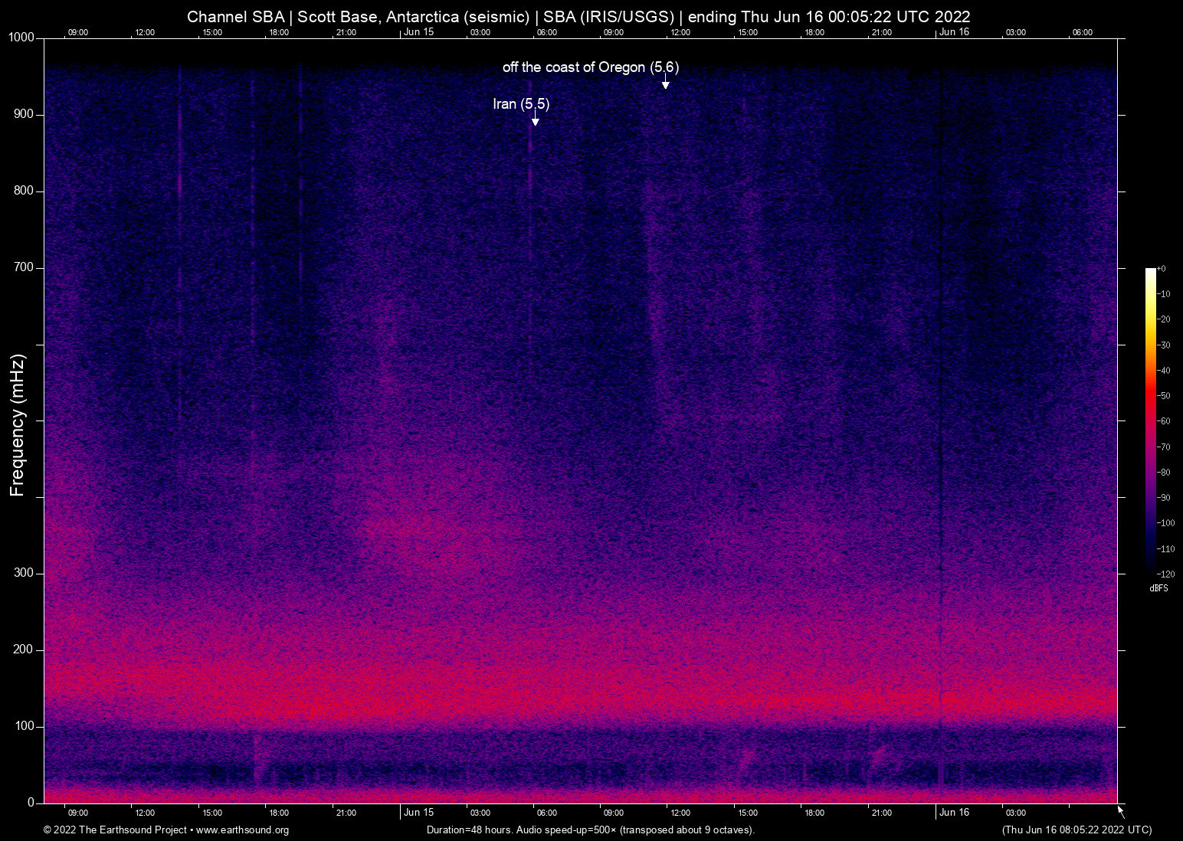Click the arrow marker under Iran (5.5)
This screenshot has height=841, width=1183.
tap(535, 120)
